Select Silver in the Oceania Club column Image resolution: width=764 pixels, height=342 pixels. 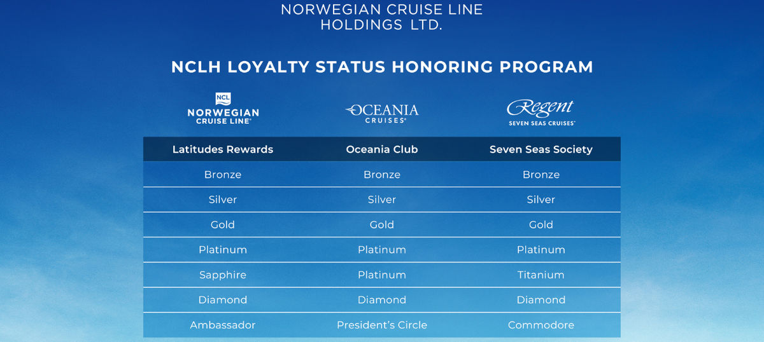point(382,200)
